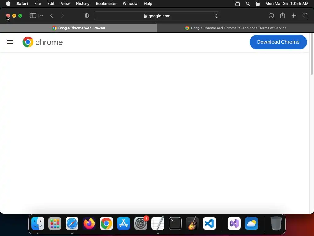Select the Google Chrome Web Browser tab

(78, 28)
